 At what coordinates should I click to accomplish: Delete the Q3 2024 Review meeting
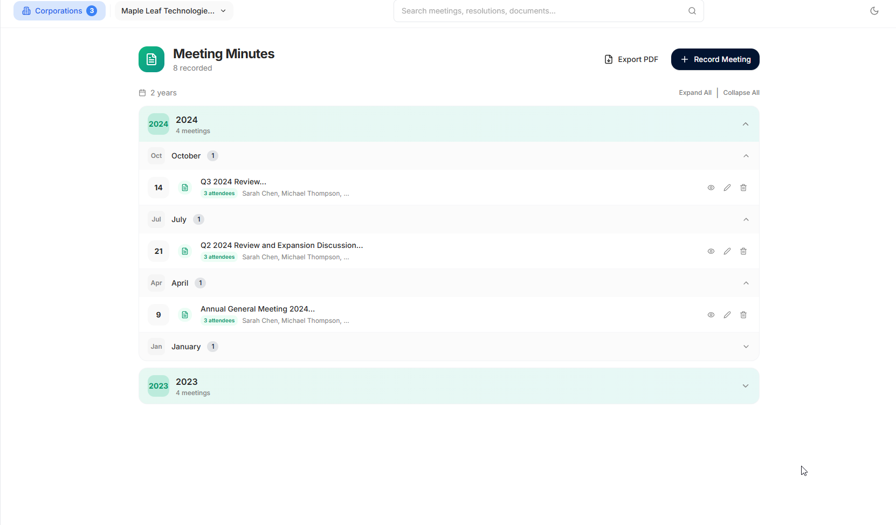[743, 188]
